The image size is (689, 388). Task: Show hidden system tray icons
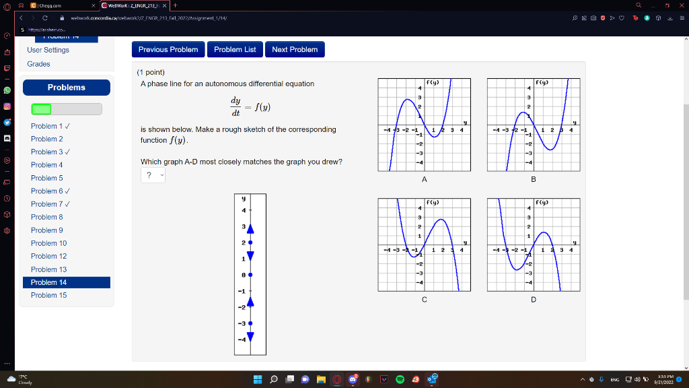click(x=583, y=379)
